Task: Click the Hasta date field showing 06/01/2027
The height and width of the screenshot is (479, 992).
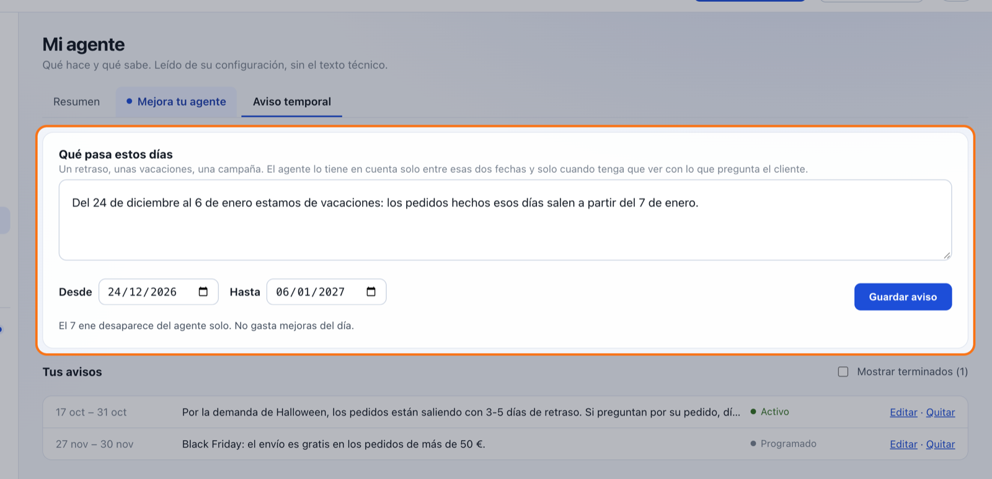Action: (x=327, y=292)
